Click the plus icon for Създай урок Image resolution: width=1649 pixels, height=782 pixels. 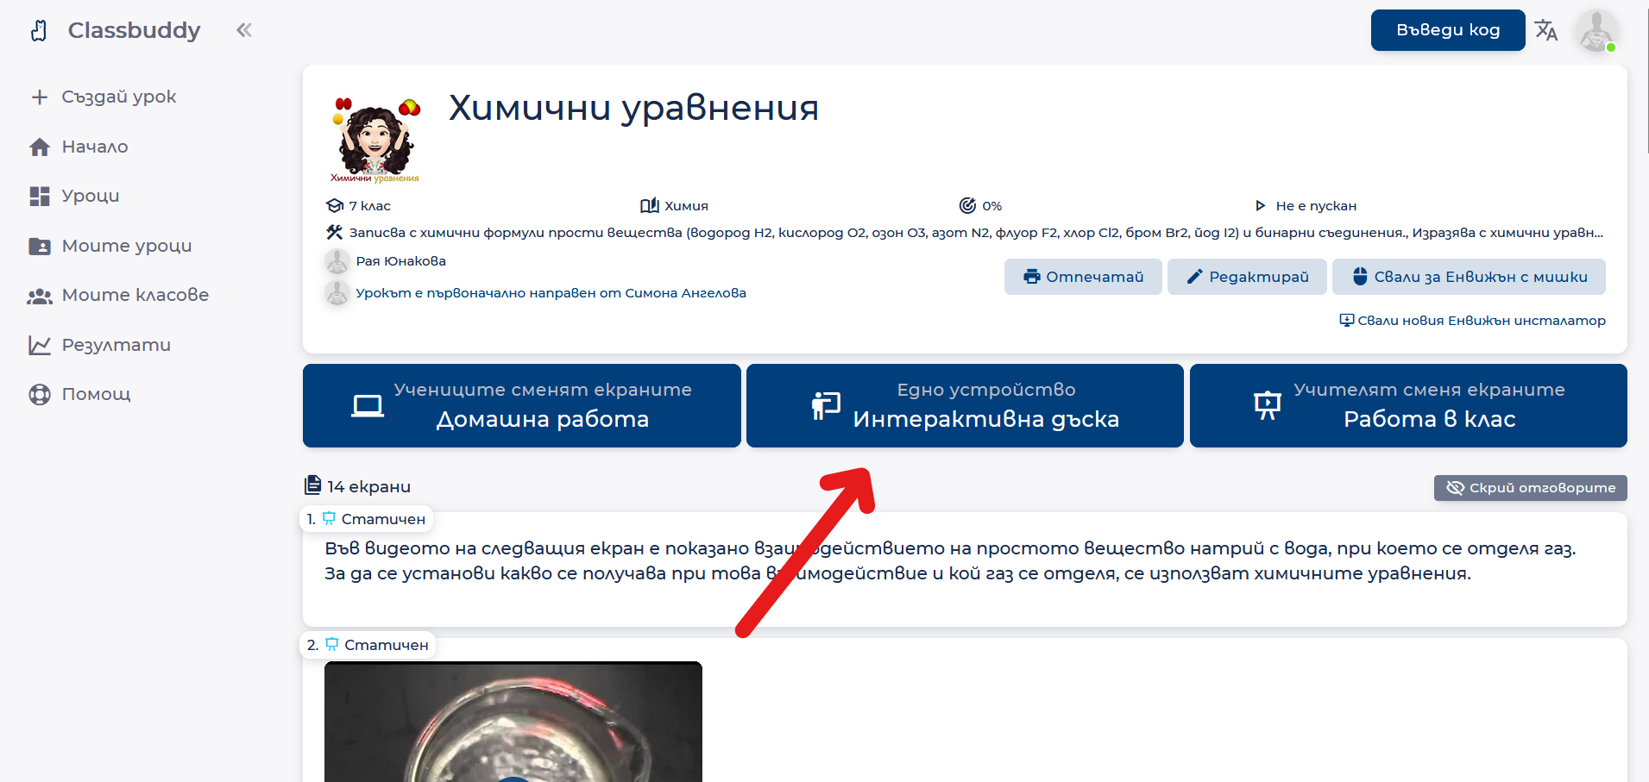point(39,97)
